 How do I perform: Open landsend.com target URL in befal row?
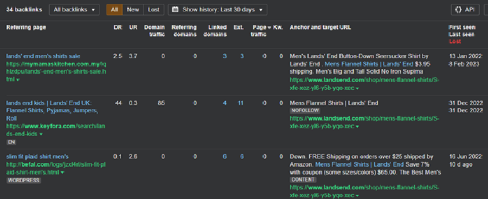[x=365, y=191]
